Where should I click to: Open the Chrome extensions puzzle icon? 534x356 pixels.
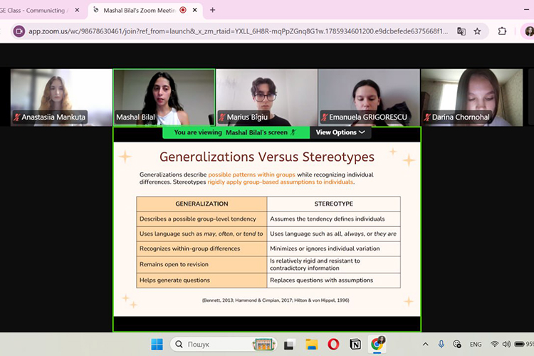[x=502, y=31]
